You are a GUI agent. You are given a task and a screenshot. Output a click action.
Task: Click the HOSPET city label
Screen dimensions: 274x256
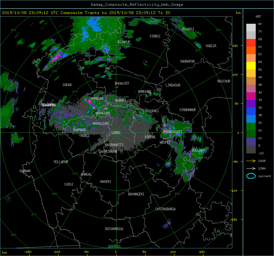pyautogui.click(x=165, y=142)
